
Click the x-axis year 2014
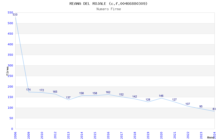click(82, 135)
